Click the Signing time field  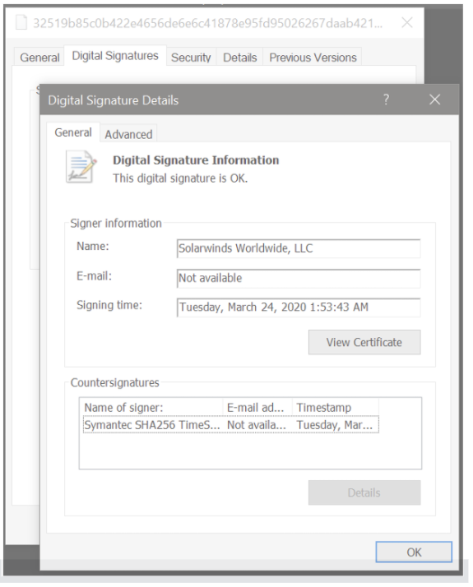(299, 307)
